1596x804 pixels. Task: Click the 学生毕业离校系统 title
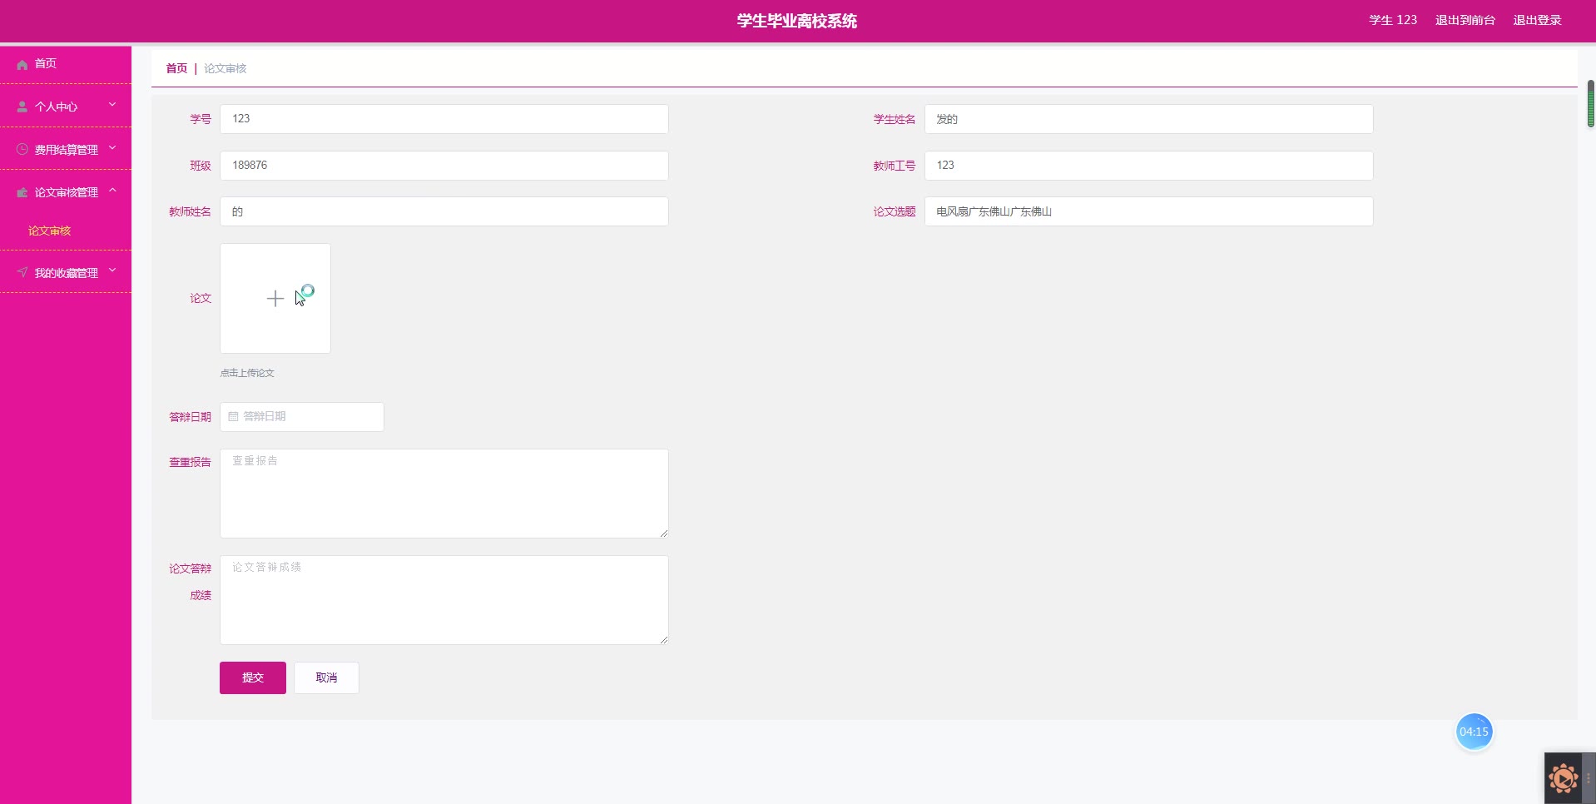pyautogui.click(x=797, y=21)
